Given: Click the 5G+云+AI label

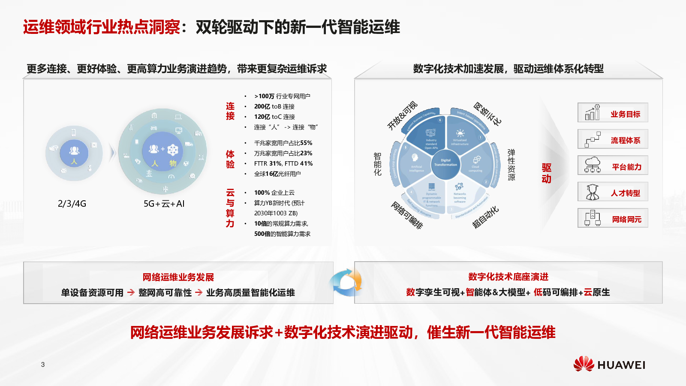Looking at the screenshot, I should pyautogui.click(x=164, y=204).
